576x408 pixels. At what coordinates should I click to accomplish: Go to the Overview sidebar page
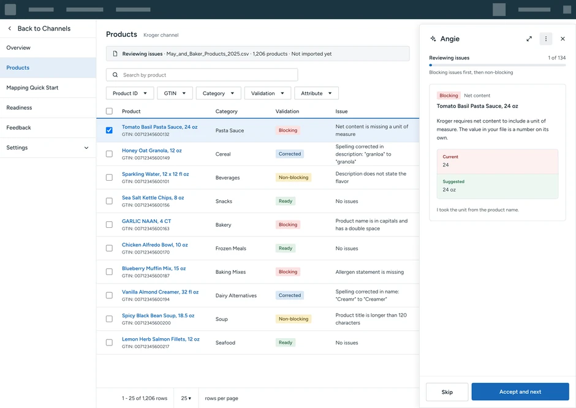[x=48, y=48]
